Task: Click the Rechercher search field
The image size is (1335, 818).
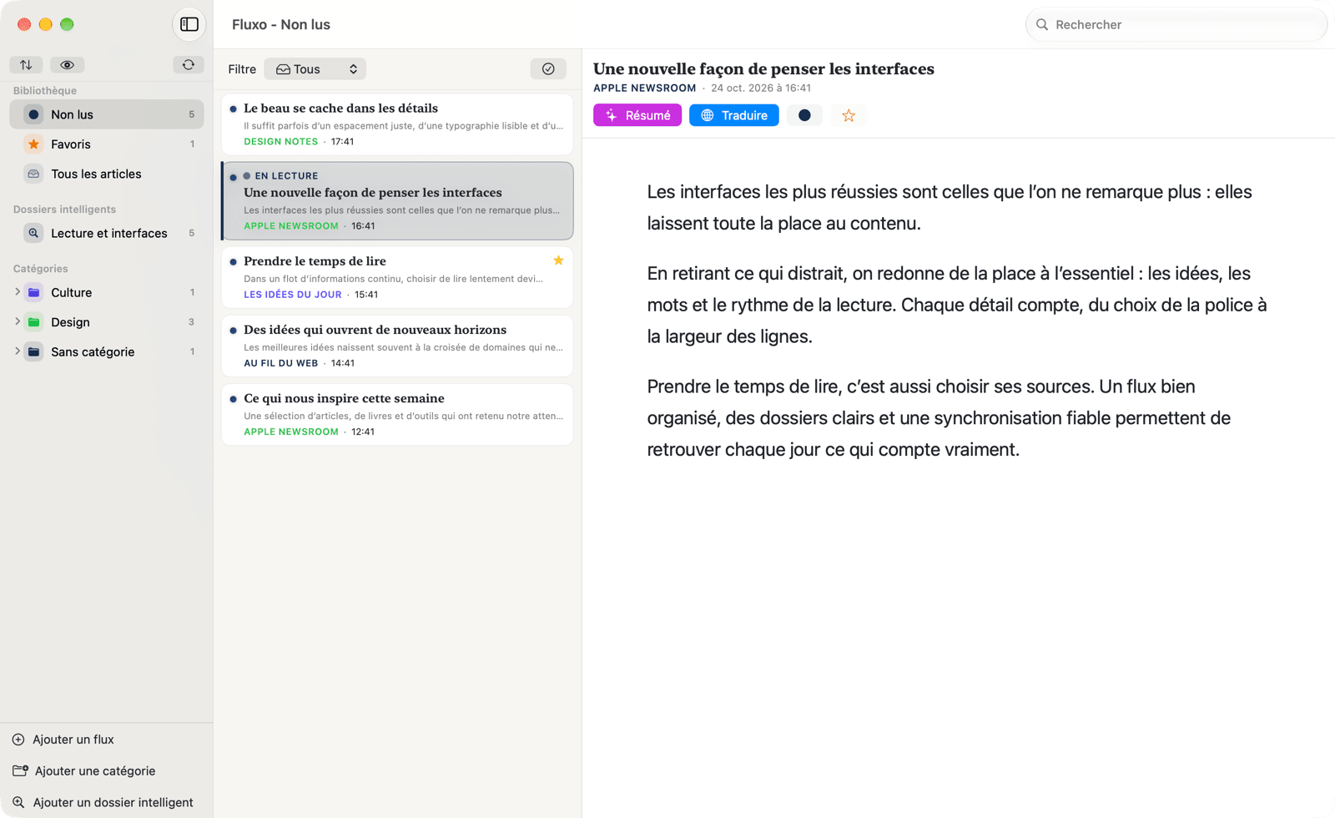Action: tap(1176, 24)
